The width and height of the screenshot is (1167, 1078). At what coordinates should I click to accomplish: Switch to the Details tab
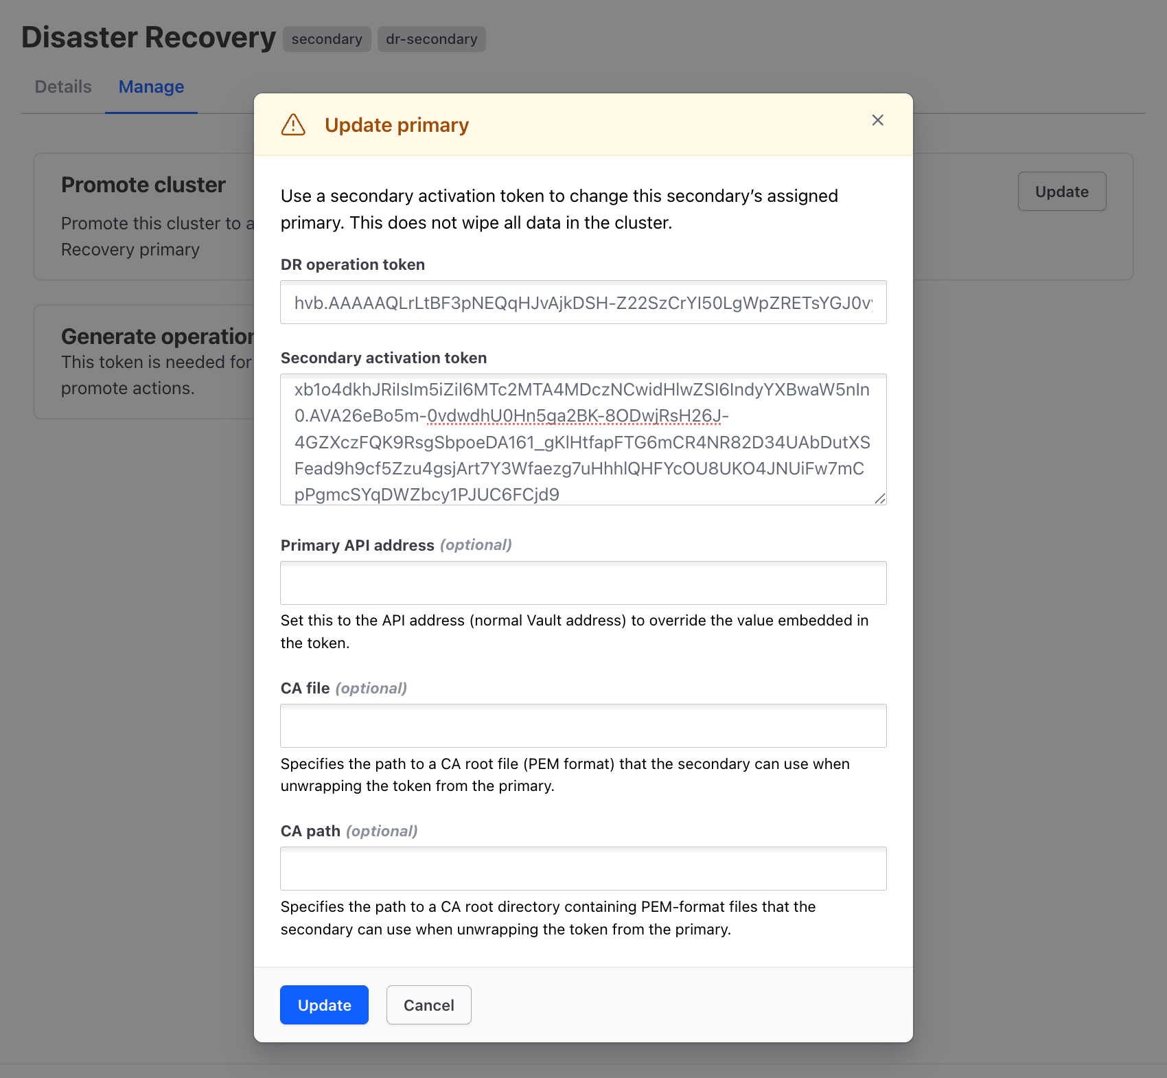click(62, 87)
